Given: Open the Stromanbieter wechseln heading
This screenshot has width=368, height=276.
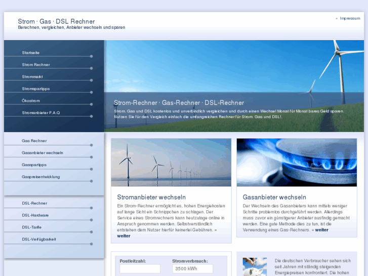Looking at the screenshot, I should [151, 197].
